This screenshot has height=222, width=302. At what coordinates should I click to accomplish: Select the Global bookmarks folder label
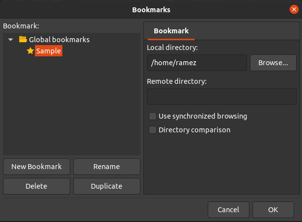[x=59, y=39]
